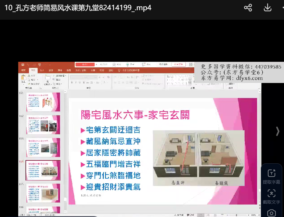Click the zoom slider in PowerPoint's status bar
The width and height of the screenshot is (284, 217).
coord(237,215)
